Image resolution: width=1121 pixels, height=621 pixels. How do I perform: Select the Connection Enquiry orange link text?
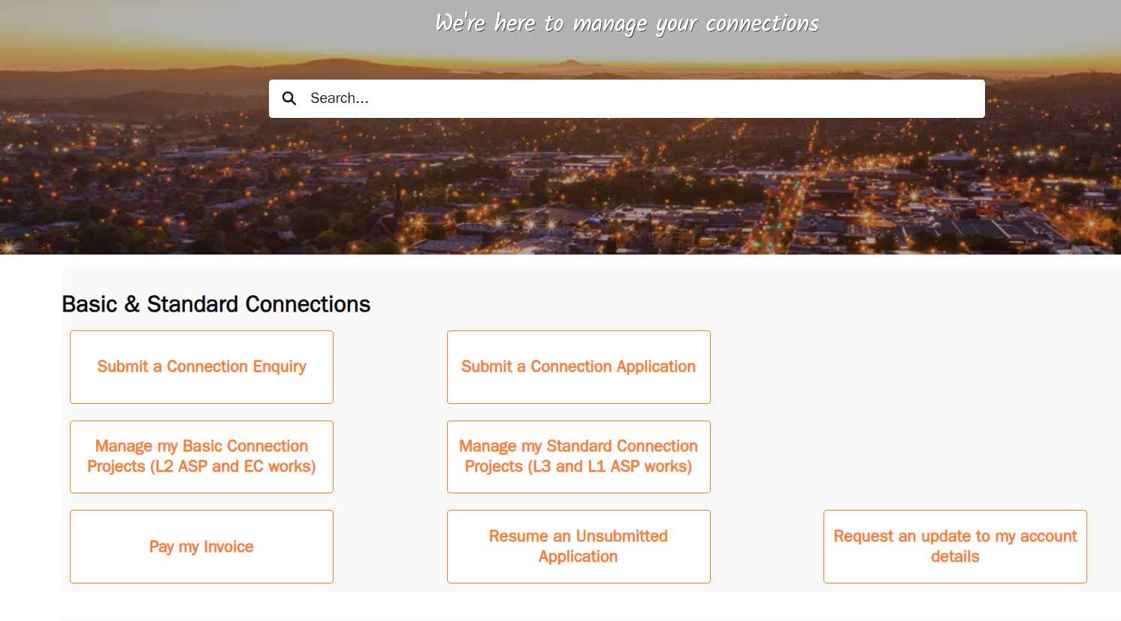[201, 366]
